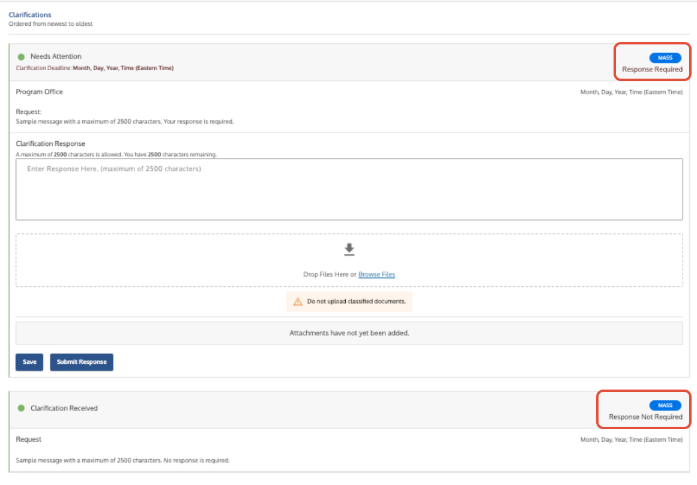
Task: Click the MASS badge on the Needs Attention clarification
Action: 665,58
